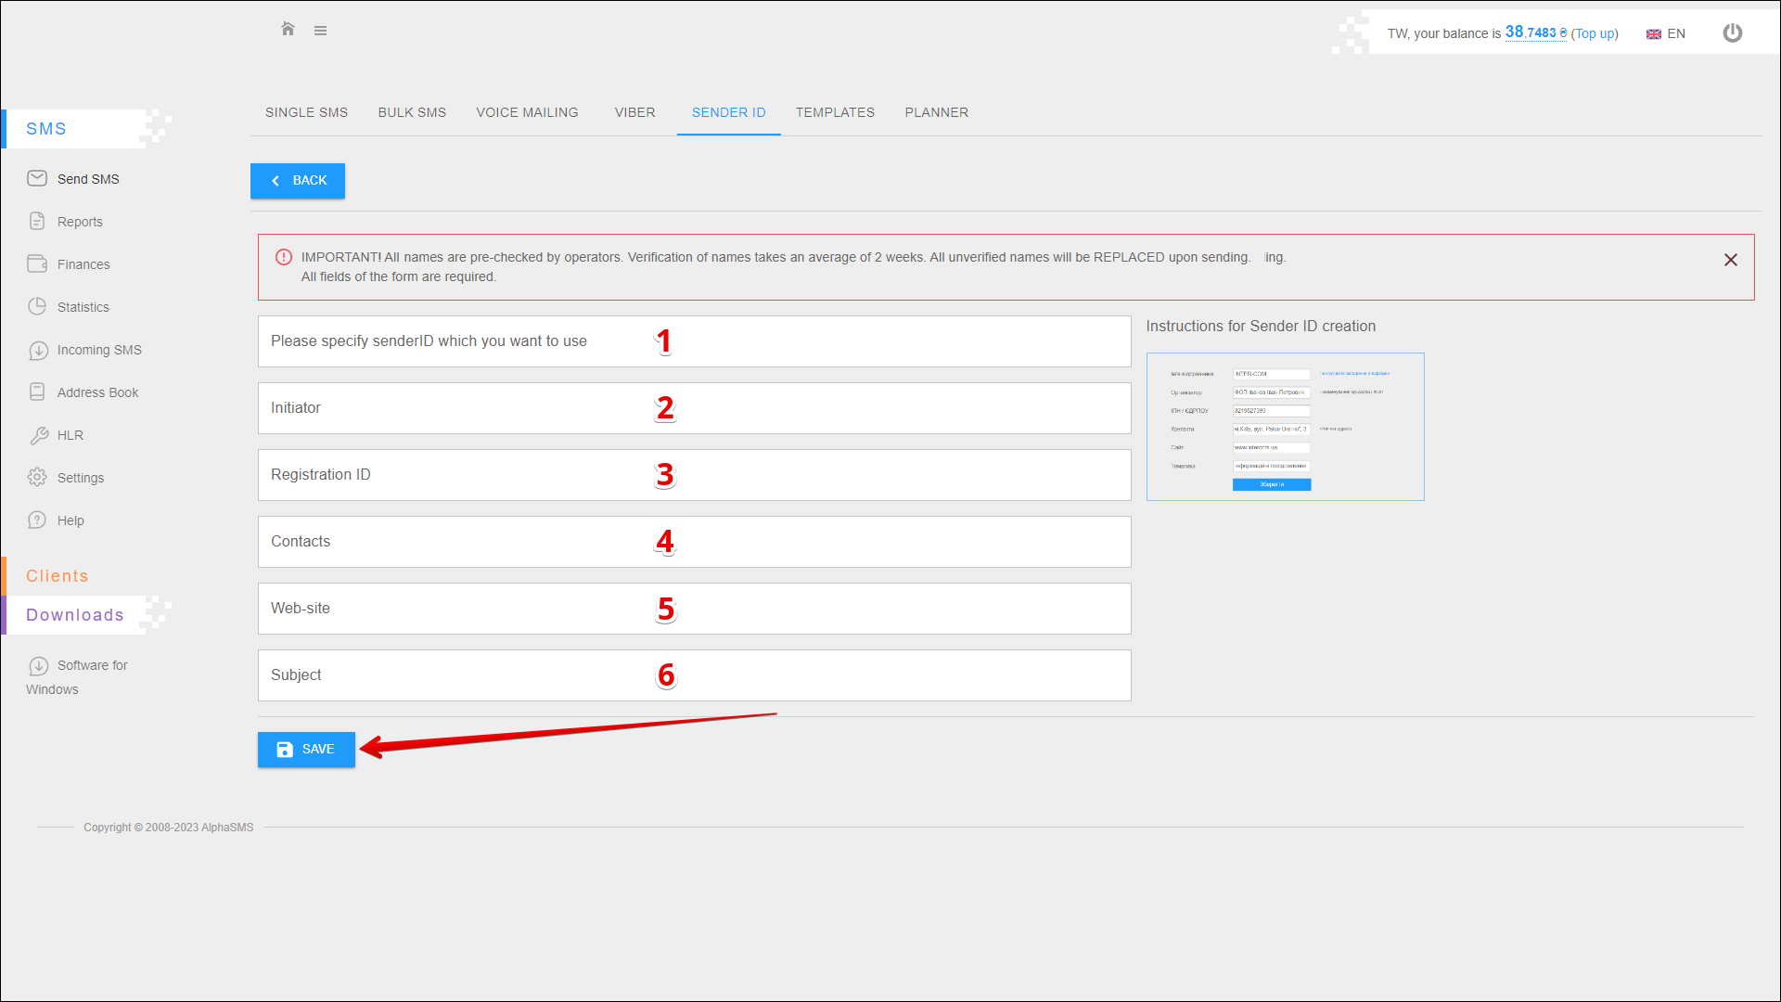Open Incoming SMS section
Screen dimensions: 1781x1002
pos(98,350)
